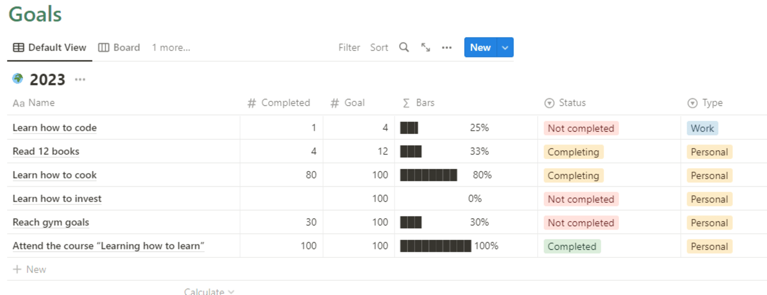Click the expand full page arrows icon
This screenshot has height=295, width=767.
pyautogui.click(x=425, y=47)
